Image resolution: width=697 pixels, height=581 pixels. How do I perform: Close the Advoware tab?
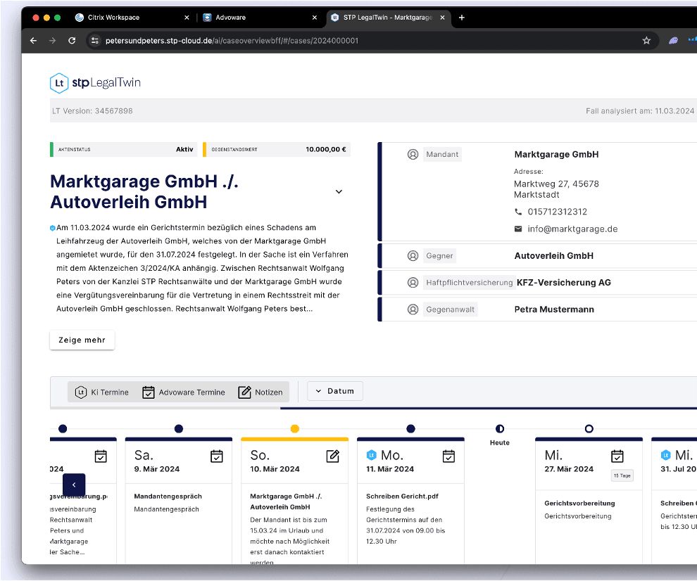[315, 18]
